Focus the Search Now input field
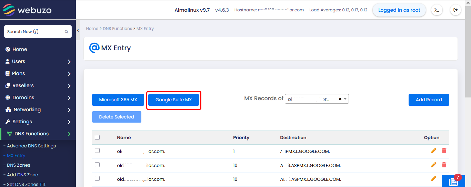 pos(34,32)
